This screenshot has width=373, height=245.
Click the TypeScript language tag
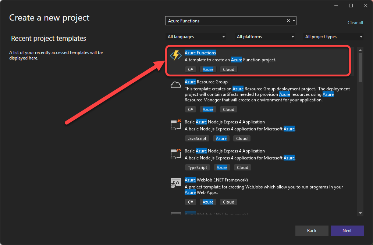198,167
